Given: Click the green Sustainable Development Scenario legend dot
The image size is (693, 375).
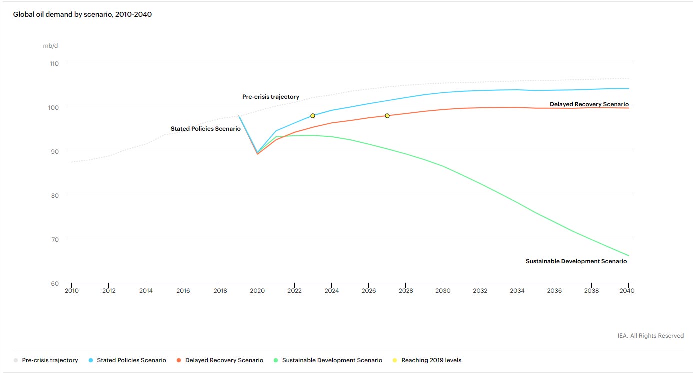Looking at the screenshot, I should [277, 360].
